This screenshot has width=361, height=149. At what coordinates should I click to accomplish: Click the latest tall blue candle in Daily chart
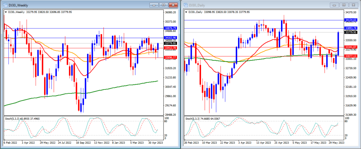338,43
